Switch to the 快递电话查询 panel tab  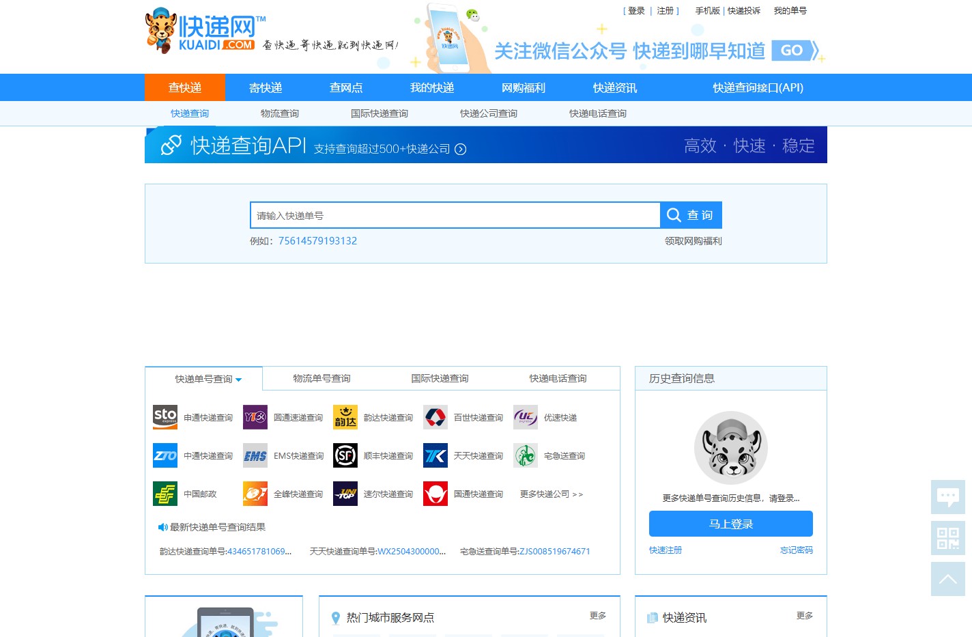(558, 378)
